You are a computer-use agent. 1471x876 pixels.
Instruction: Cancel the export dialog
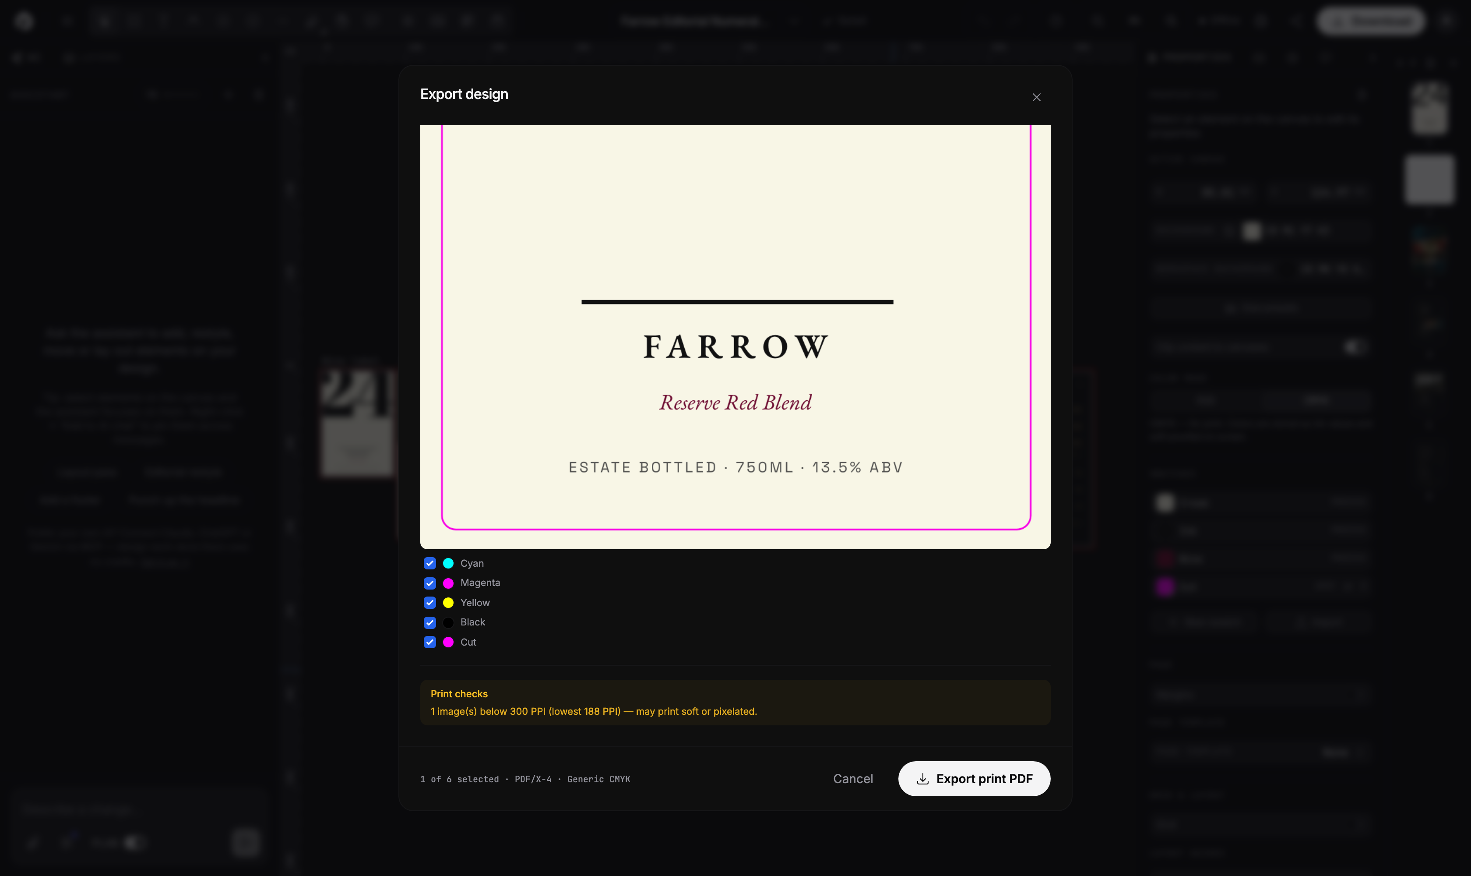[853, 779]
